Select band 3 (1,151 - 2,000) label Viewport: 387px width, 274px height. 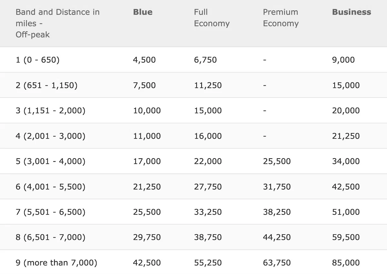point(50,111)
